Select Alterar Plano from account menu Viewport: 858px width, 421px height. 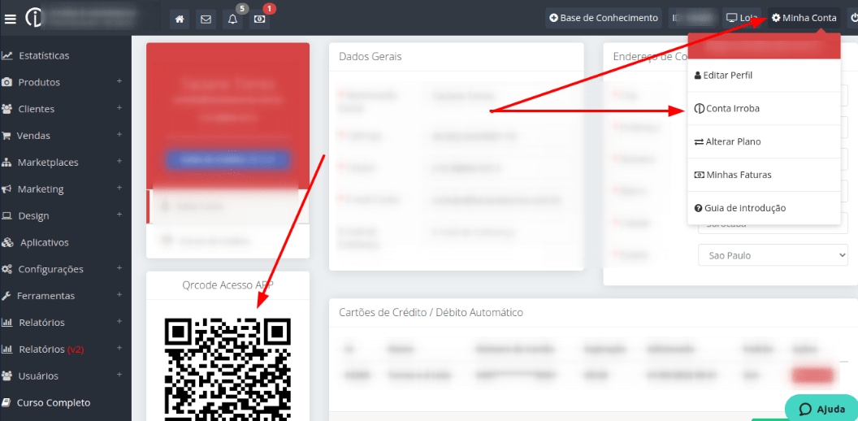click(764, 141)
